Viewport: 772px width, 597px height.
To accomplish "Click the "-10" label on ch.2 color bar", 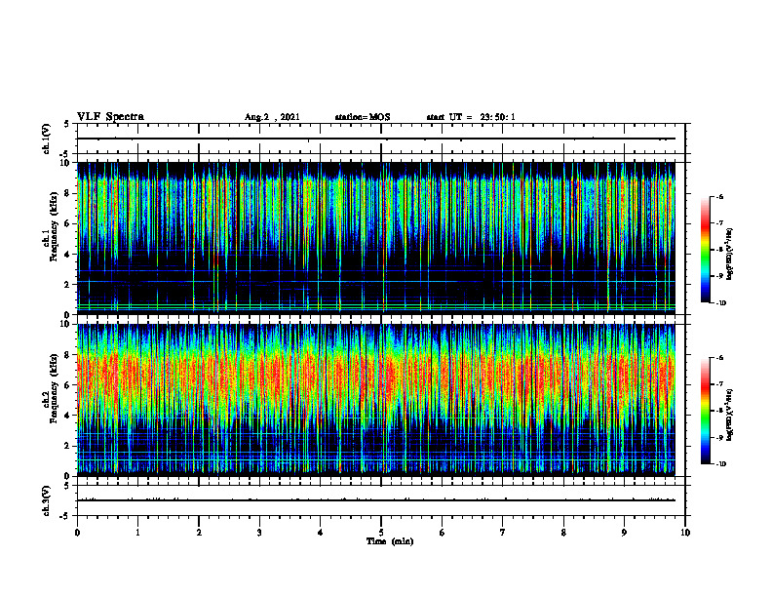I will pyautogui.click(x=721, y=464).
